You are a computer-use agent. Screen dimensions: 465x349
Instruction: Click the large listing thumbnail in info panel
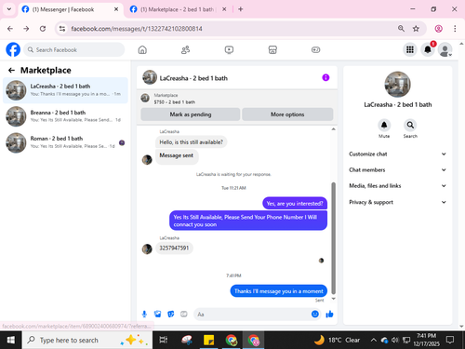coord(397,85)
